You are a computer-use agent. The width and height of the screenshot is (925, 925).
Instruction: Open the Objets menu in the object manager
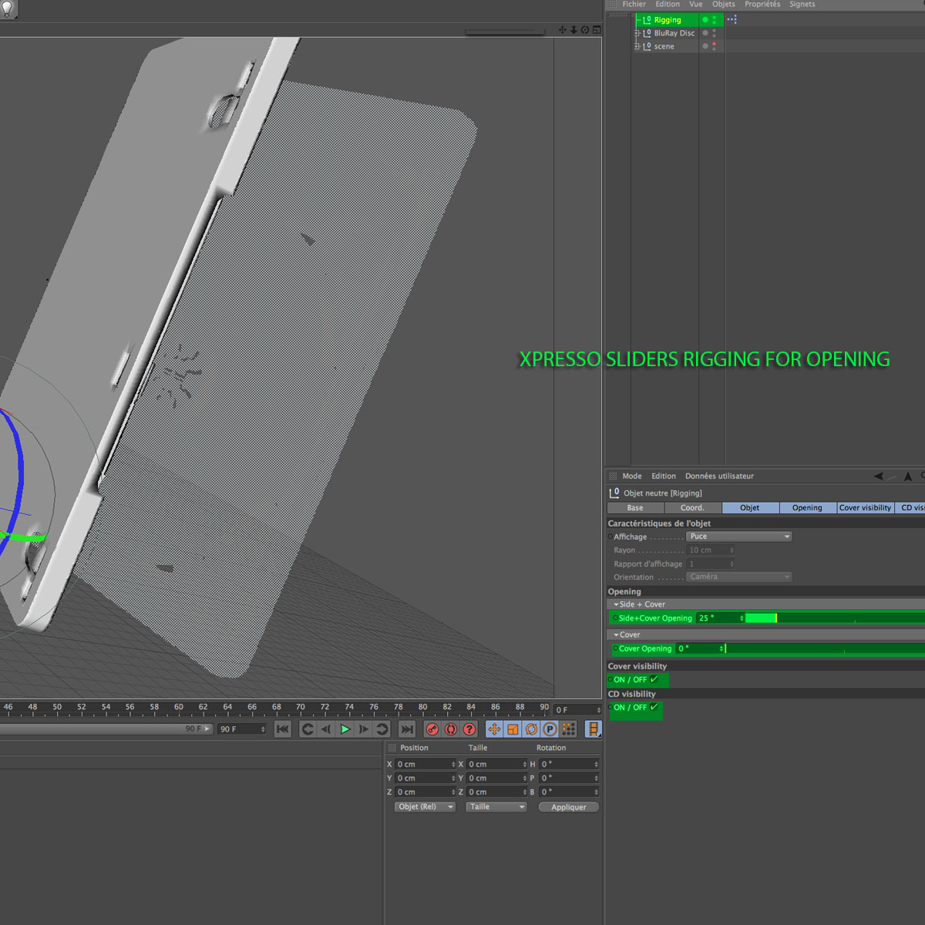[722, 5]
